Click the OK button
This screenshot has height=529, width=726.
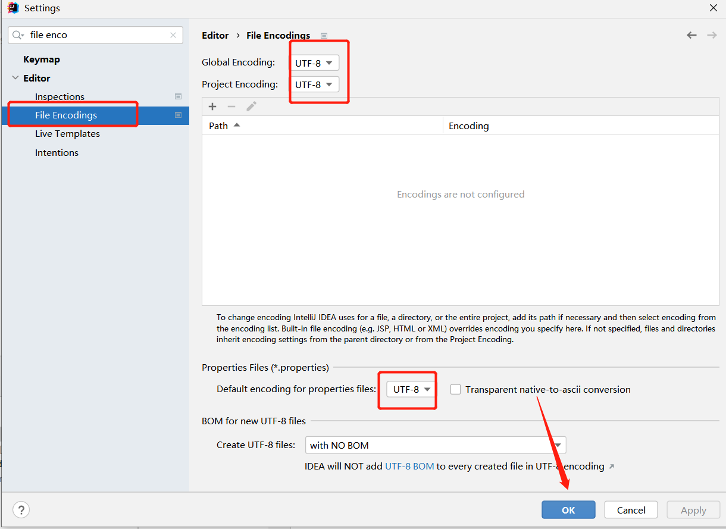pyautogui.click(x=568, y=510)
